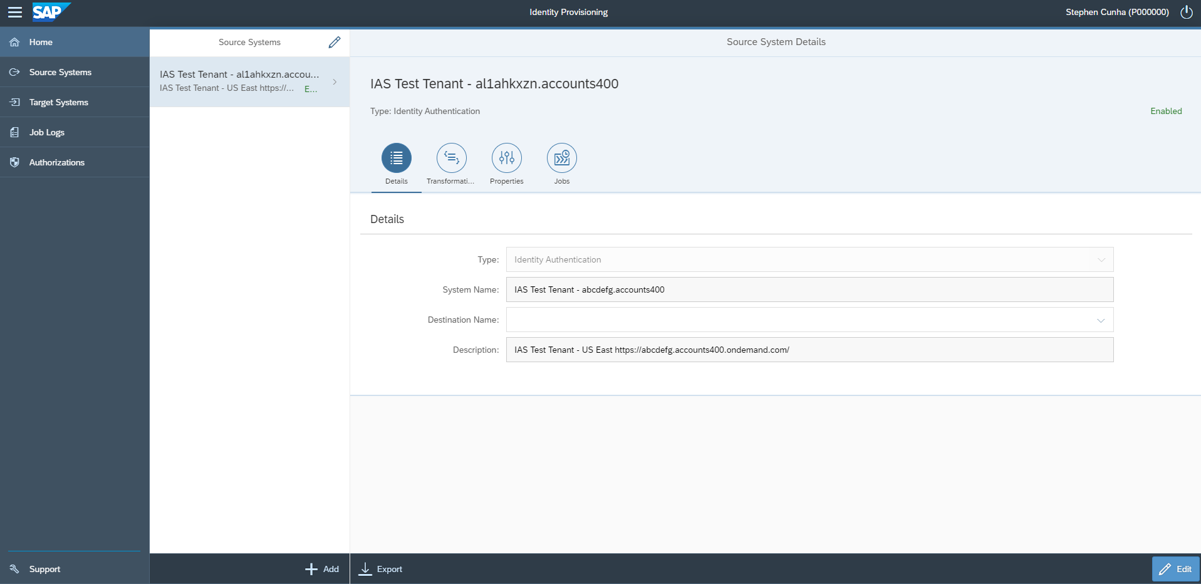Image resolution: width=1201 pixels, height=584 pixels.
Task: Open the hamburger navigation menu
Action: (x=14, y=12)
